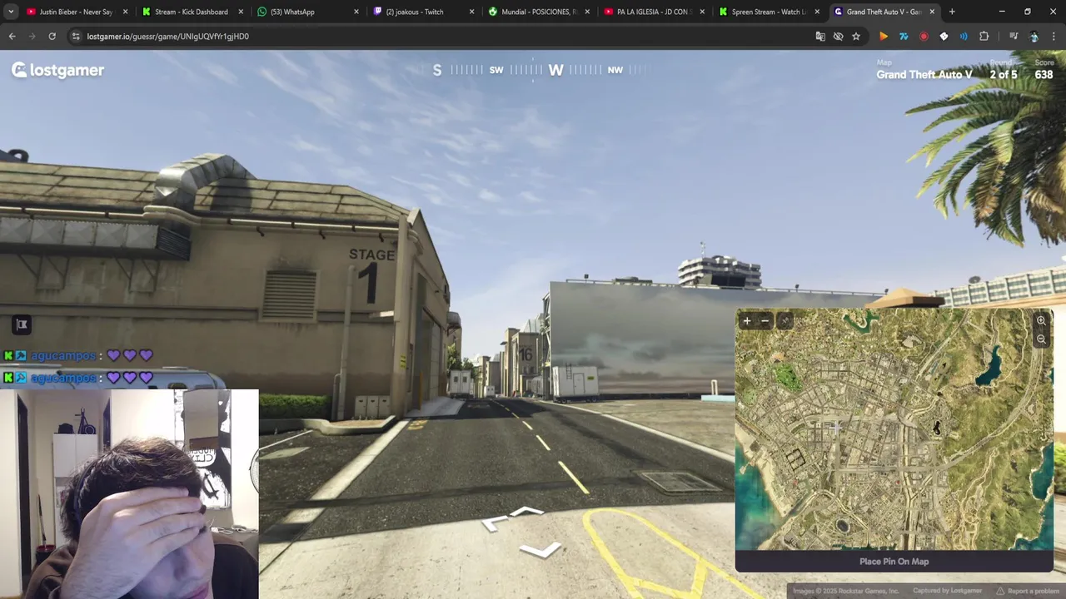Click the white tag-shaped extension icon
Screen dimensions: 1066x599
pos(944,37)
